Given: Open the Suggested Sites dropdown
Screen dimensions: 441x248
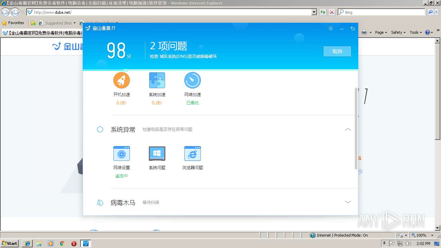Looking at the screenshot, I should tap(74, 23).
